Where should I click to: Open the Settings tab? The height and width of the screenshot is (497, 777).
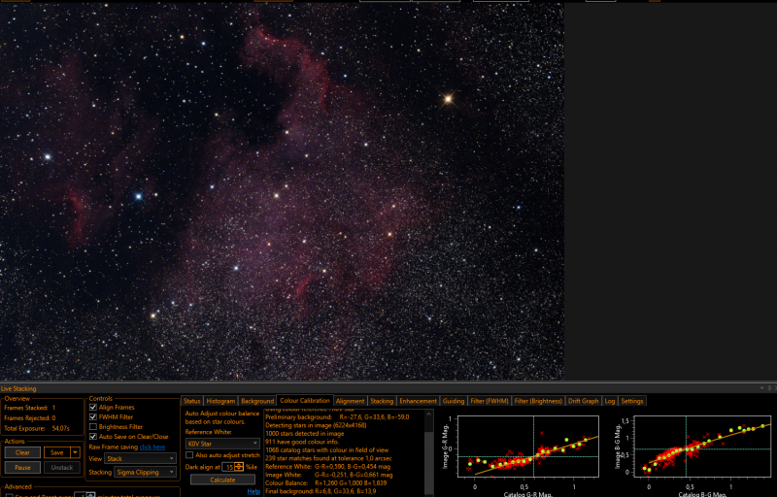pos(632,401)
